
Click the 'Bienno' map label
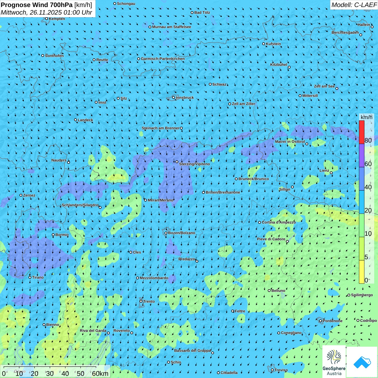pos(52,325)
